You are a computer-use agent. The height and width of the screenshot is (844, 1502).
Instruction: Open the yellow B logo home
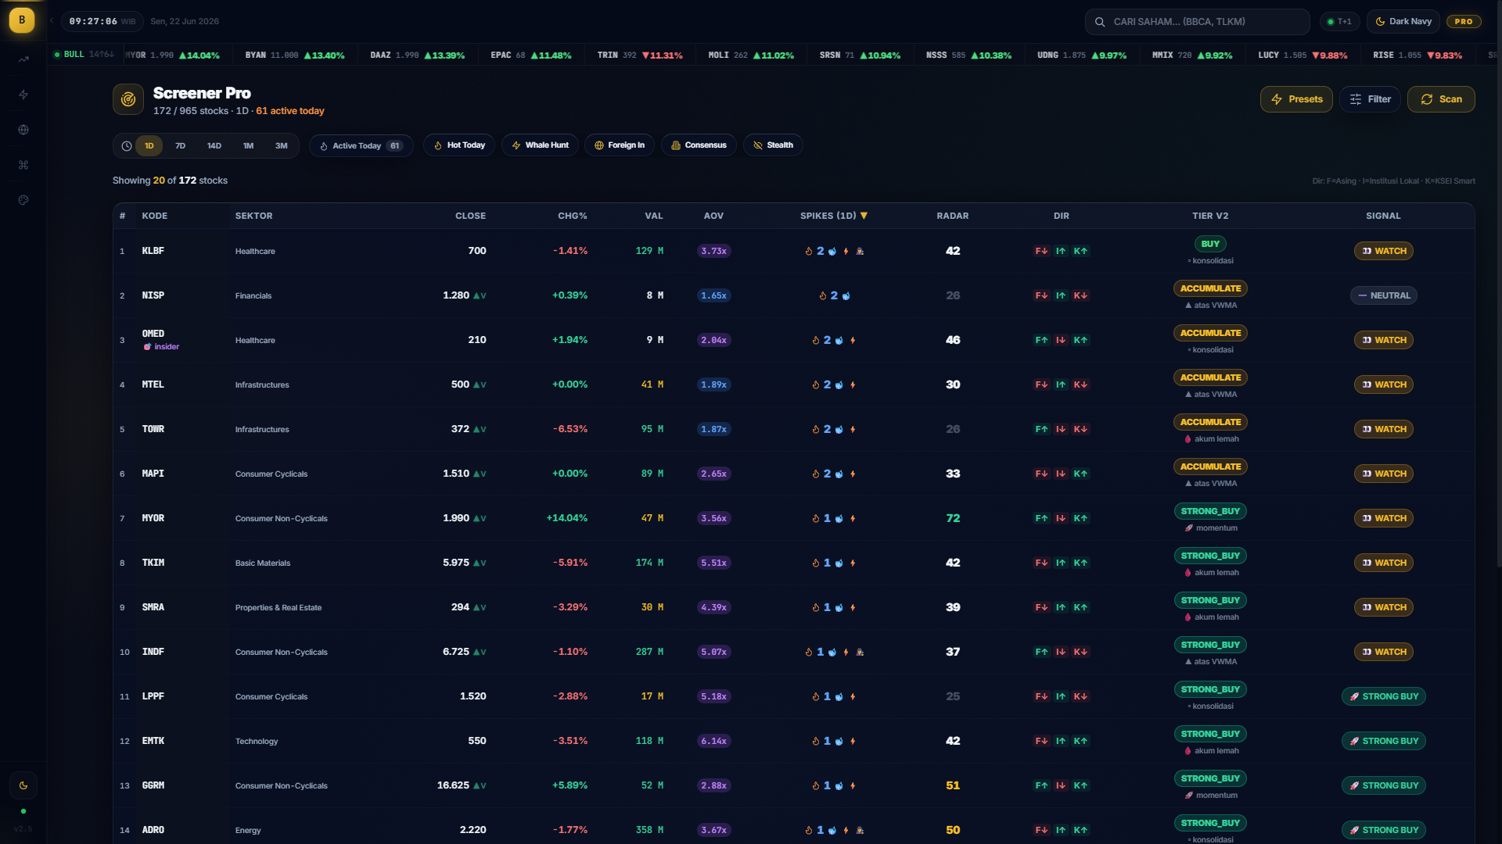tap(22, 20)
